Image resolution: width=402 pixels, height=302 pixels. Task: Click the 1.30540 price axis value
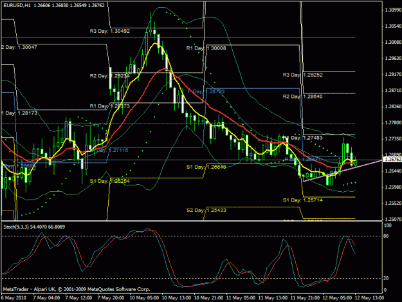393,26
